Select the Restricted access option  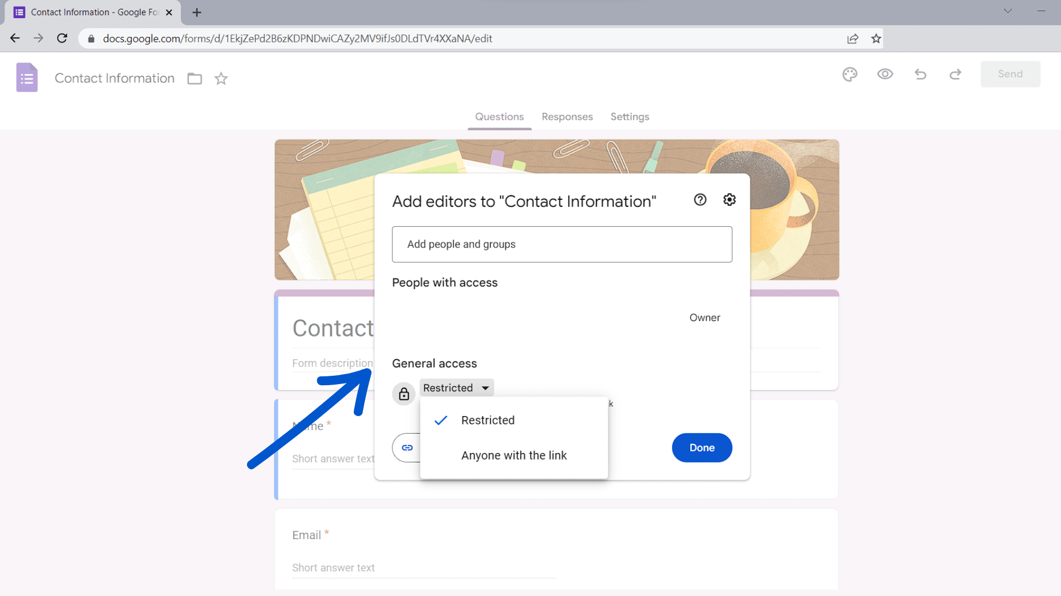[x=487, y=420]
